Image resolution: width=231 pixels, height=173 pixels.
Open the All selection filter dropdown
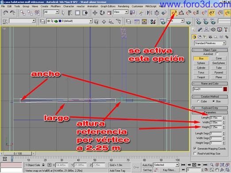click(x=51, y=12)
